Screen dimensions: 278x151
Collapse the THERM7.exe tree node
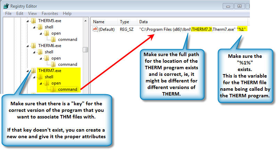click(x=27, y=71)
